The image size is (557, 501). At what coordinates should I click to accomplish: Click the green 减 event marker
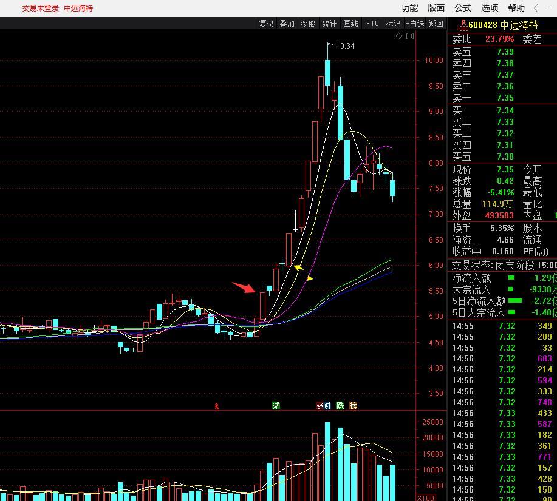click(x=276, y=405)
